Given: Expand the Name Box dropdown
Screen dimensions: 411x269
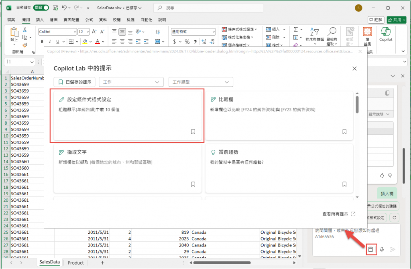Looking at the screenshot, I should point(32,62).
